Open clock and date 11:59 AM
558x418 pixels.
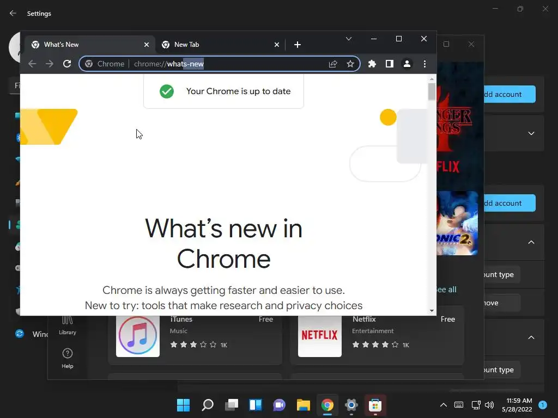click(x=517, y=405)
